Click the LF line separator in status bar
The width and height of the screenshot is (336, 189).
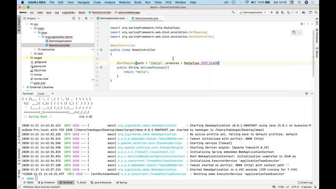pyautogui.click(x=287, y=187)
